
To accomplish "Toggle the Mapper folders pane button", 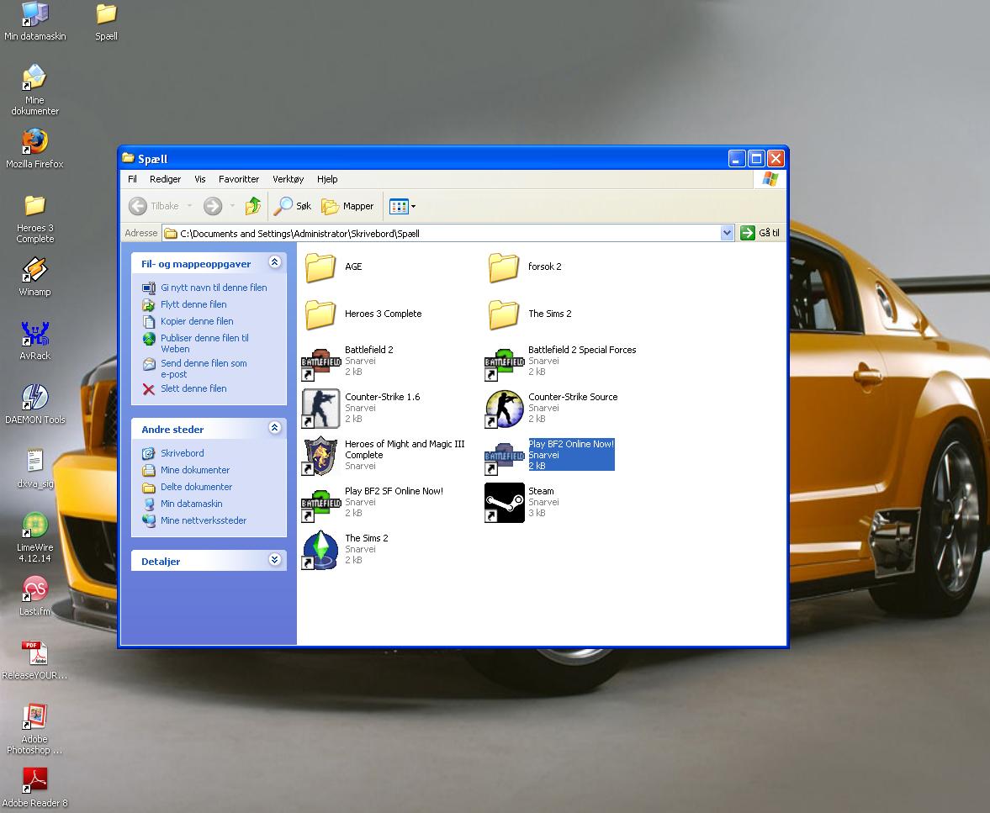I will point(348,206).
